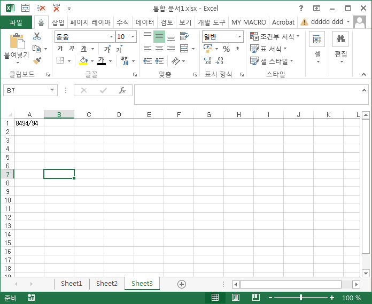Click zoom out minus button
Viewport: 372px width, 304px height.
coord(270,298)
